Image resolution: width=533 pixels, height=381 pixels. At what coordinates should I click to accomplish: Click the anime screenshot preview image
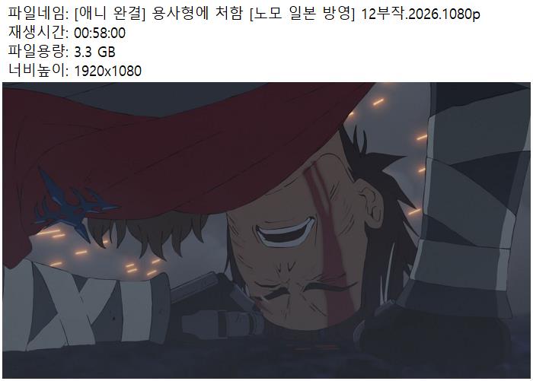(266, 230)
